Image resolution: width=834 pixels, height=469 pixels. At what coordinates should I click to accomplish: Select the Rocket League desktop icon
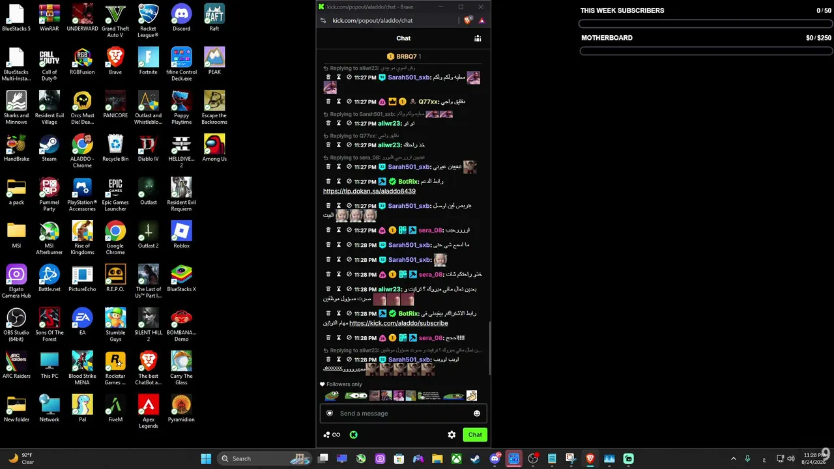tap(149, 21)
